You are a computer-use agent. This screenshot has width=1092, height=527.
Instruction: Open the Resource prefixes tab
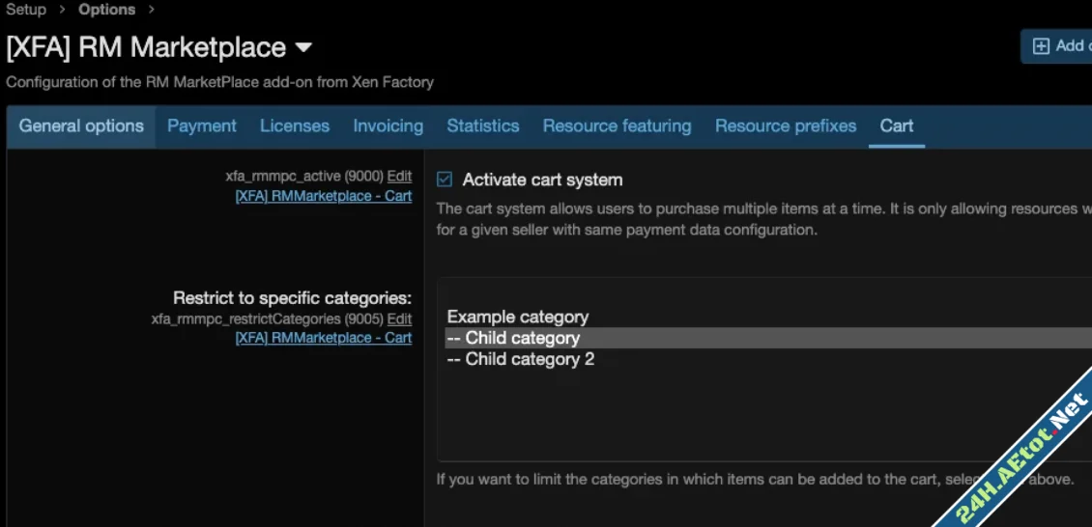point(785,126)
